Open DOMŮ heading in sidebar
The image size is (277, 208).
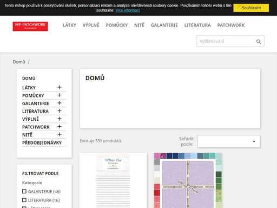(x=29, y=79)
